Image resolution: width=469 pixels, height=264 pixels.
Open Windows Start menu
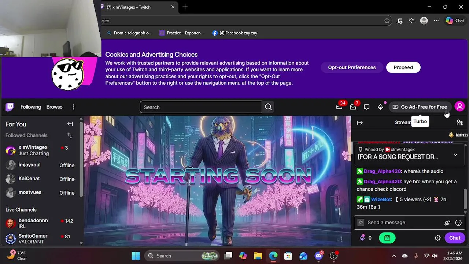click(x=136, y=256)
